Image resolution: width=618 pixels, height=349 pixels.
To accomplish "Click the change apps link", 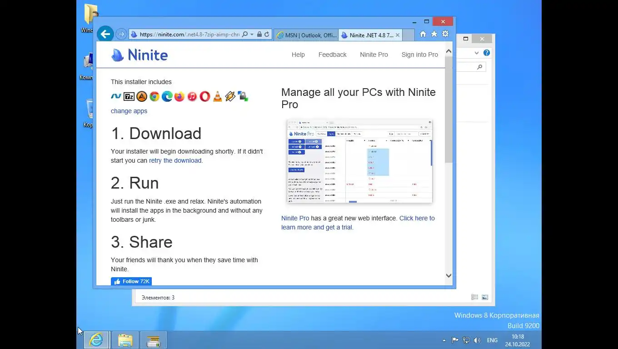I will click(129, 111).
